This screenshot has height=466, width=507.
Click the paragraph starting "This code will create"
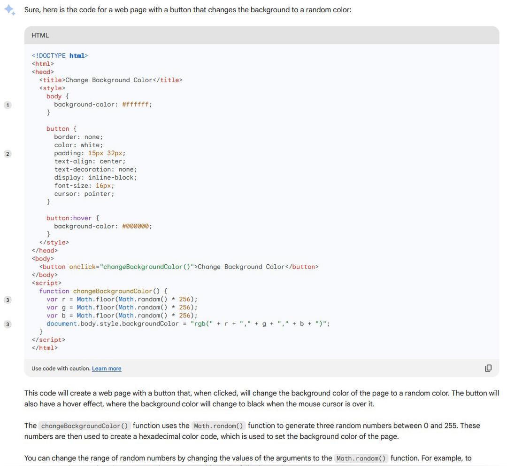point(261,398)
